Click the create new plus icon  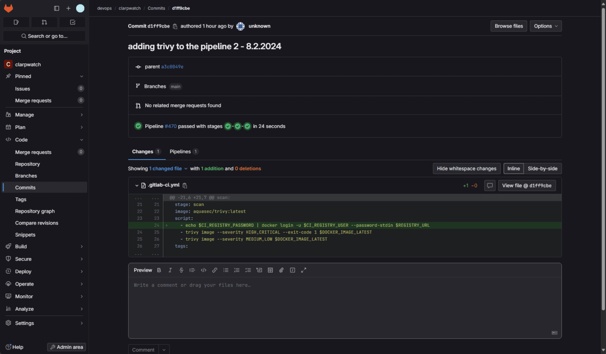[x=68, y=8]
